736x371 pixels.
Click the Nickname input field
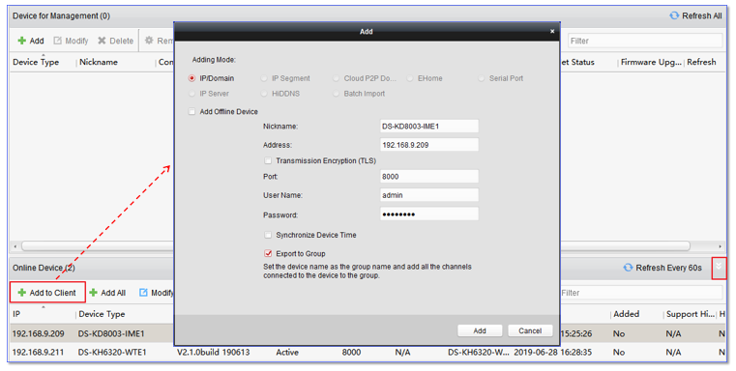click(429, 127)
